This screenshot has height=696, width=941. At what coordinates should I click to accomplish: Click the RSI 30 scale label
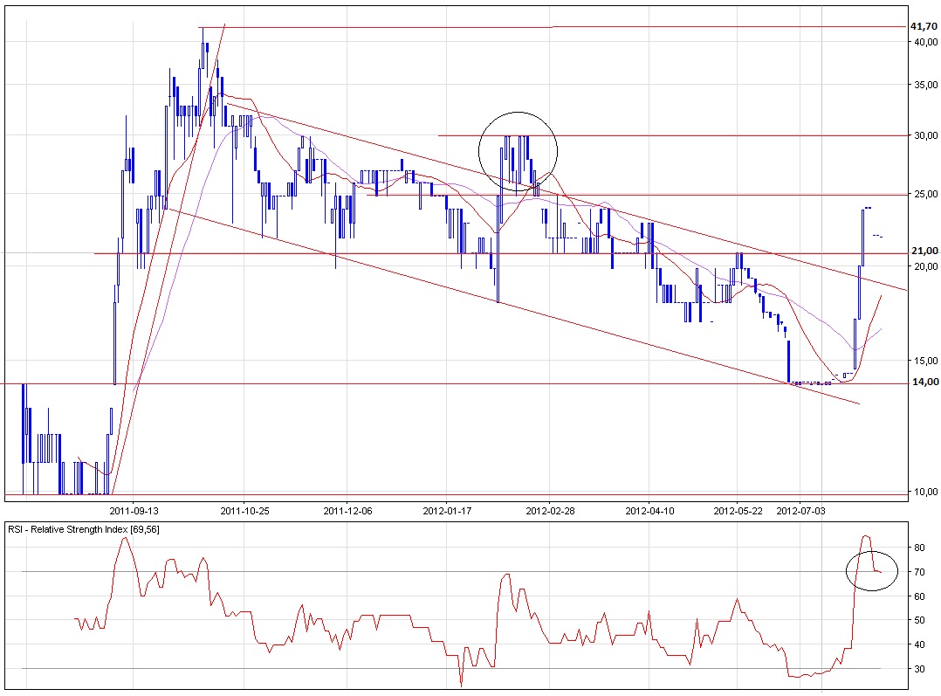click(x=920, y=669)
